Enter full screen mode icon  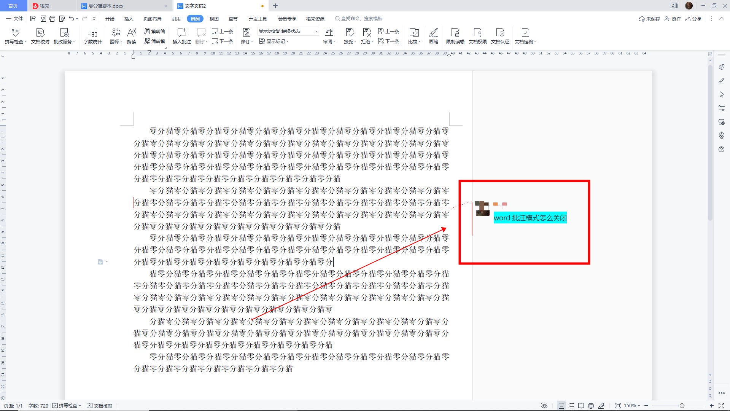[721, 406]
